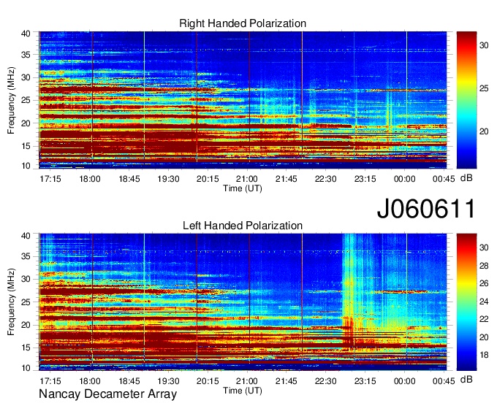Click the "Time (UT)" axis label under the Left Handed plot
Viewport: 497px width, 403px height.
pos(243,391)
